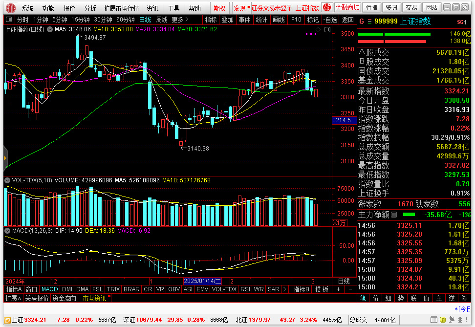Select the 值 value view tab

pos(427,298)
